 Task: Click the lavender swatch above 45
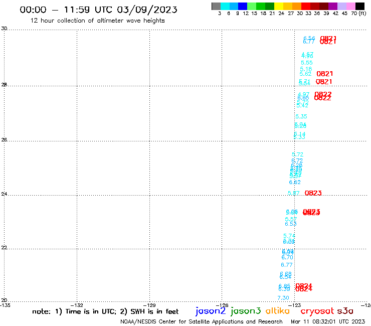(x=341, y=6)
